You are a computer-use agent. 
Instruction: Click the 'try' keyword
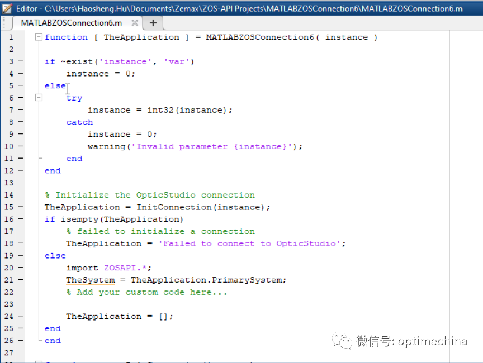(x=74, y=98)
